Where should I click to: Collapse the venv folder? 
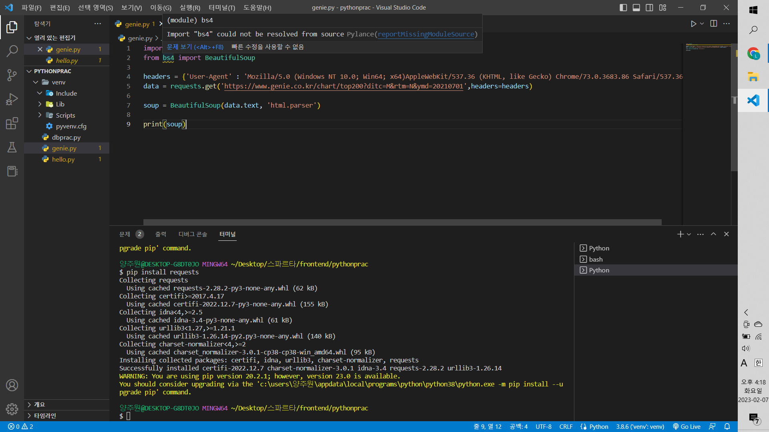(x=36, y=82)
